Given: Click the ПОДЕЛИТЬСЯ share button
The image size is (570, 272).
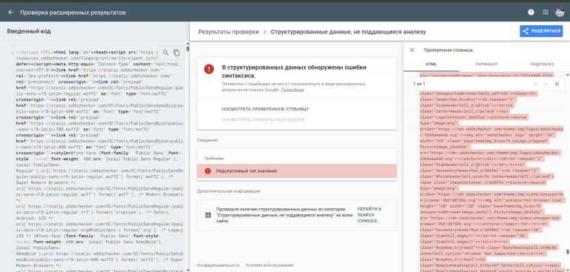Looking at the screenshot, I should coord(541,31).
